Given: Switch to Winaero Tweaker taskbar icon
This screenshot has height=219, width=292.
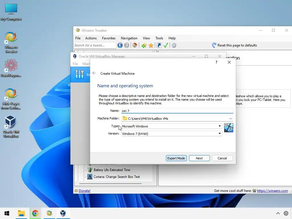Looking at the screenshot, I should click(49, 213).
